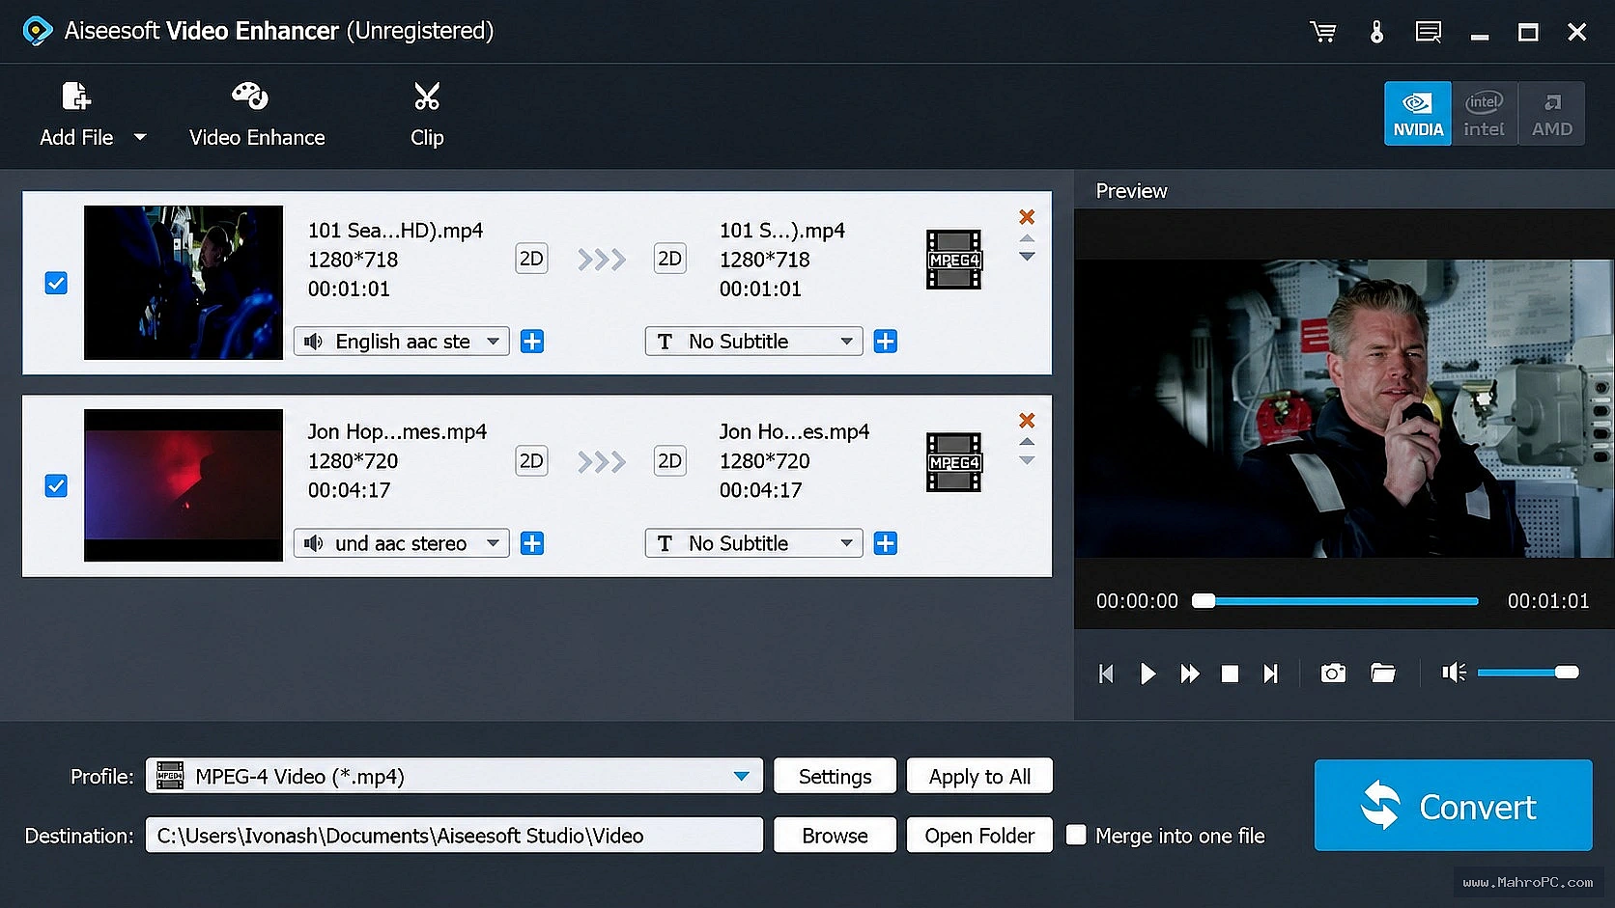Remove the 101 Sea file with red X

click(1027, 217)
